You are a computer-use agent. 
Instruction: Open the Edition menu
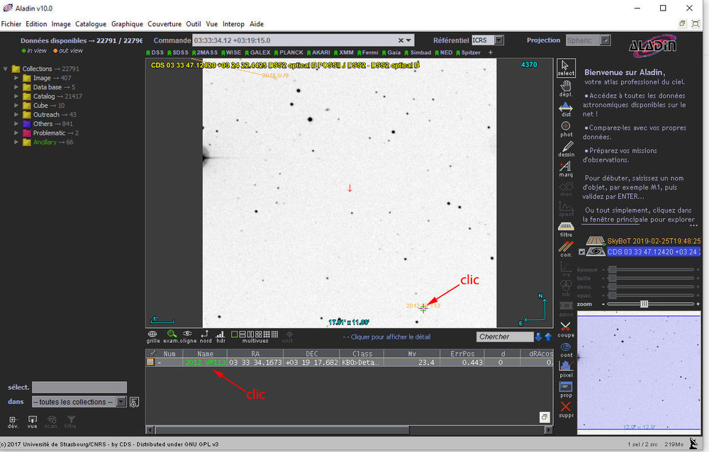point(36,24)
